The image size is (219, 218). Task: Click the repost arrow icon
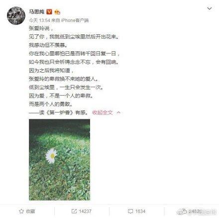click(74, 211)
